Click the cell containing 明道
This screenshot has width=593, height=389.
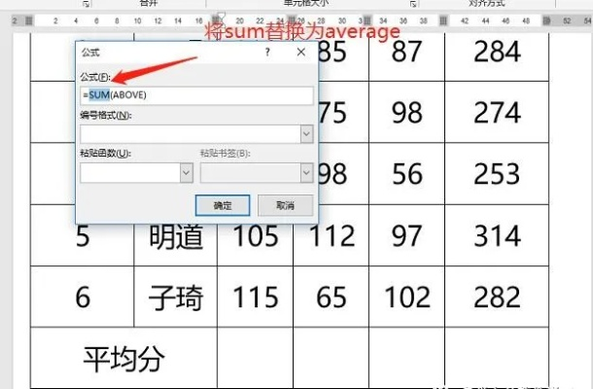pos(176,235)
